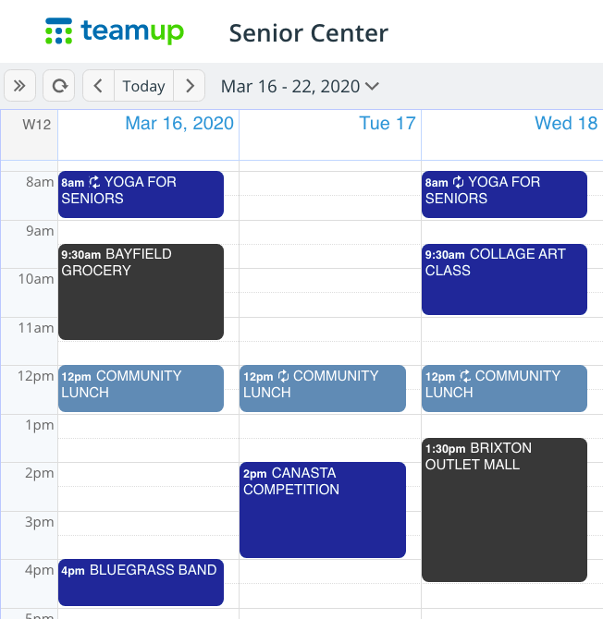Click the refresh calendar icon
The image size is (603, 619).
tap(59, 86)
